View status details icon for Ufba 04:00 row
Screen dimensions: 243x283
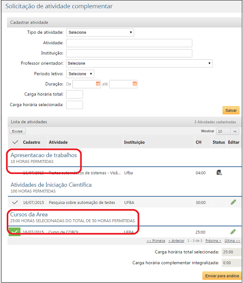pyautogui.click(x=219, y=172)
